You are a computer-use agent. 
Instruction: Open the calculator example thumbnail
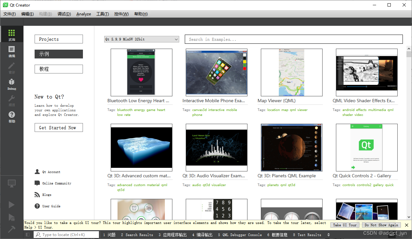pyautogui.click(x=216, y=209)
